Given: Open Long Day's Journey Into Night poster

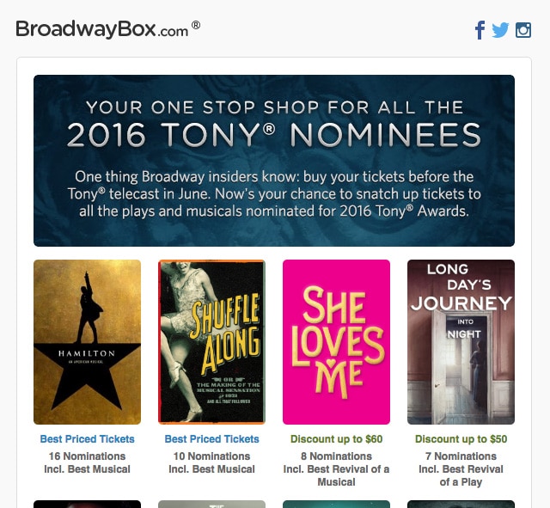Looking at the screenshot, I should point(461,342).
